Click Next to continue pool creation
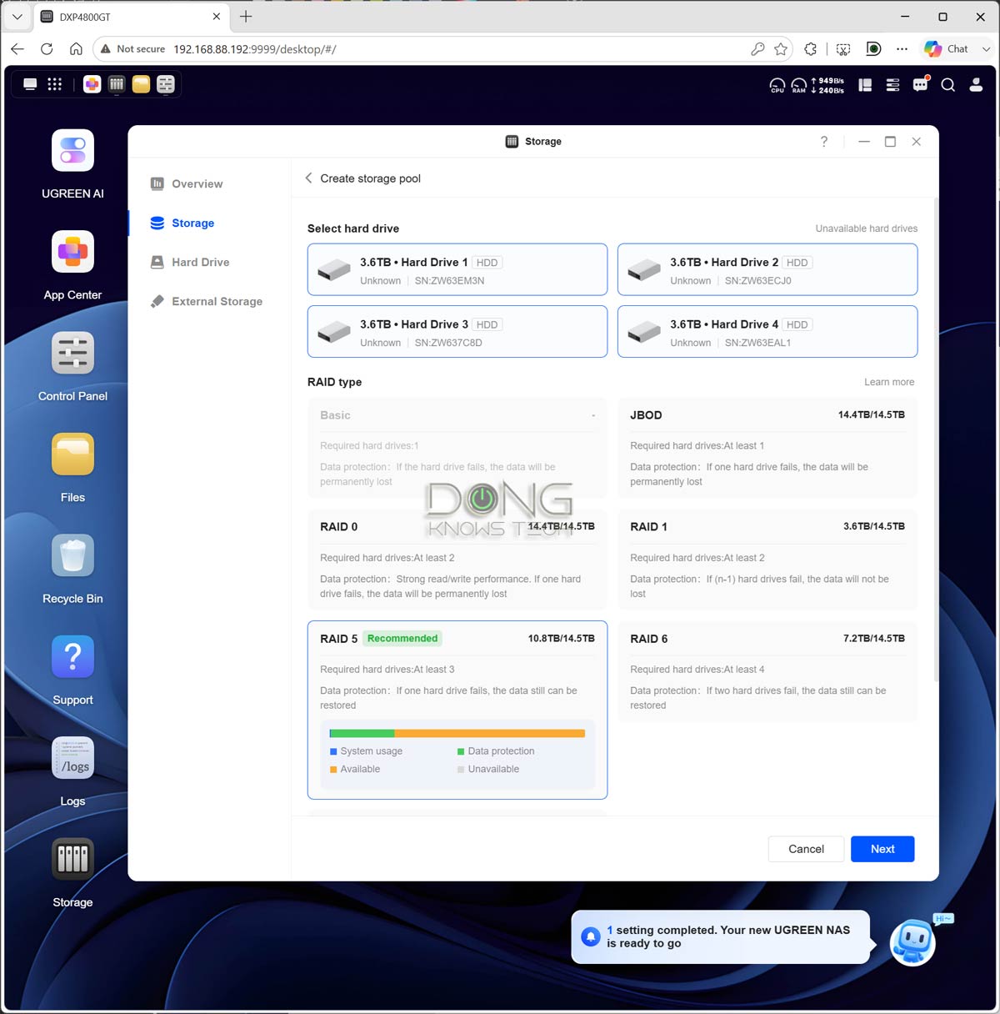Image resolution: width=1000 pixels, height=1014 pixels. 882,849
